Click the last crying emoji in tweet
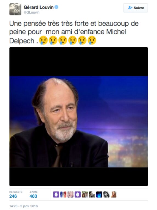Viewport: 157px width, 210px height. coord(92,40)
